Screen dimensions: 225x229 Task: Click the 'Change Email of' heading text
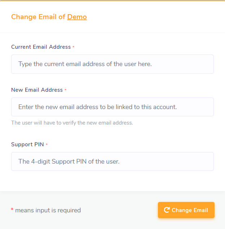point(38,17)
